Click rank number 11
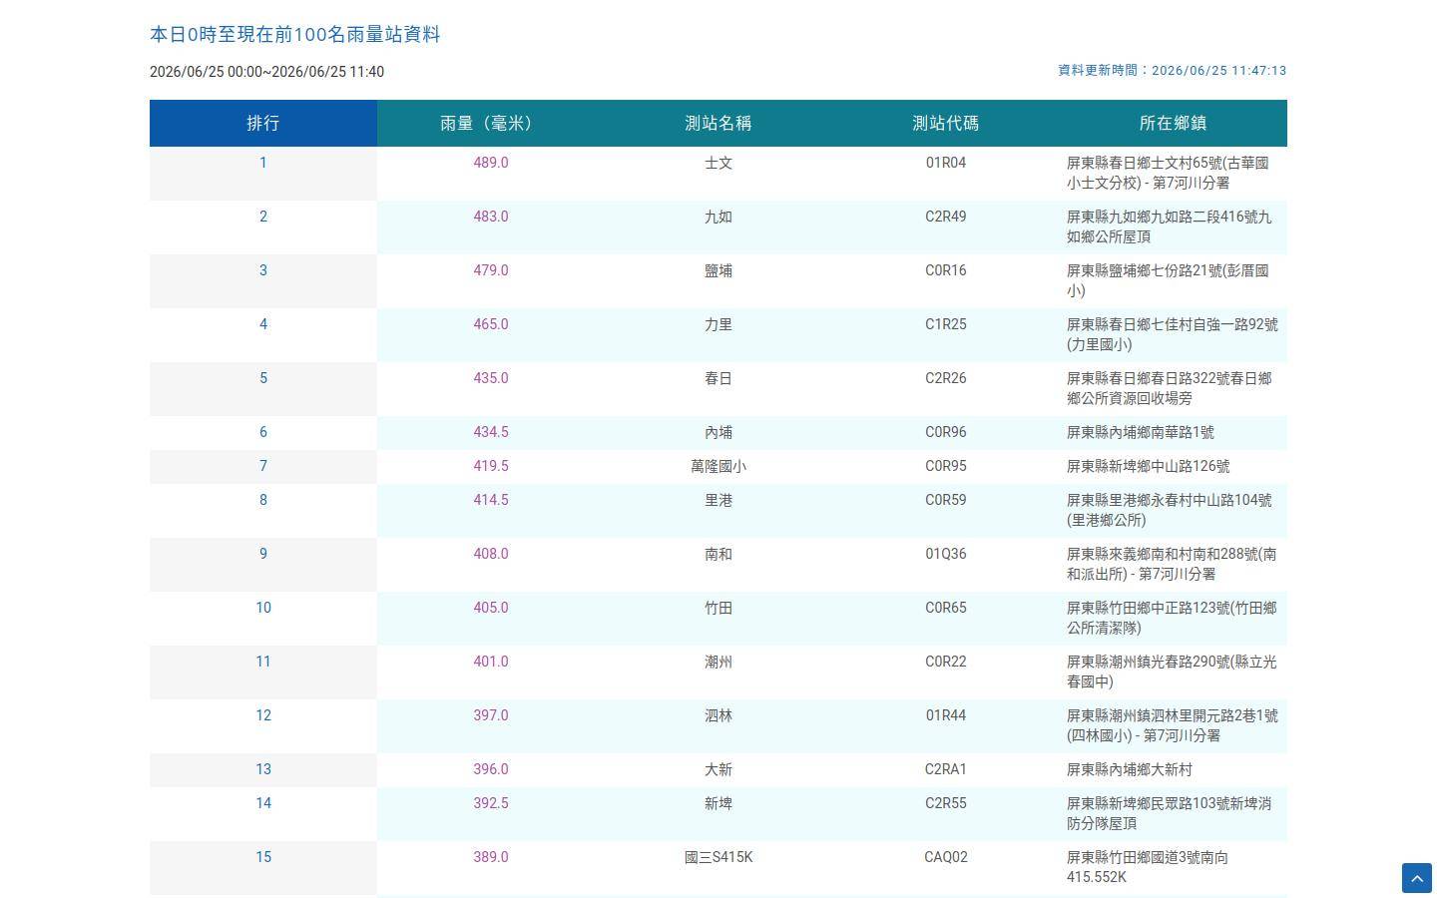Image resolution: width=1437 pixels, height=898 pixels. 263,662
